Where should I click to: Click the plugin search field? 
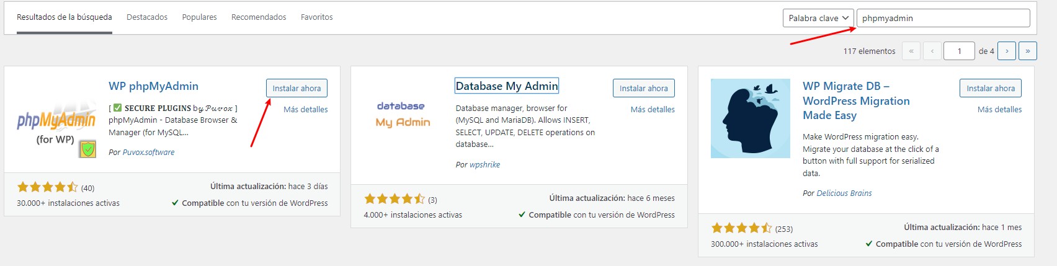(943, 18)
